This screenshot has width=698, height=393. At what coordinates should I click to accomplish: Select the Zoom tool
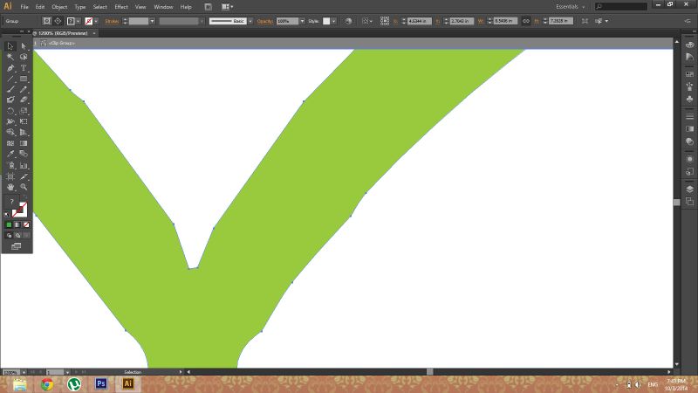[24, 187]
